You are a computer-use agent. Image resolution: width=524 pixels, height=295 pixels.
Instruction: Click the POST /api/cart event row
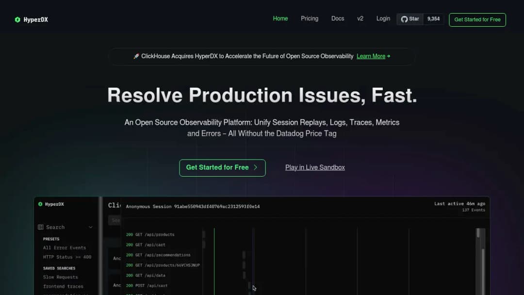(x=147, y=286)
